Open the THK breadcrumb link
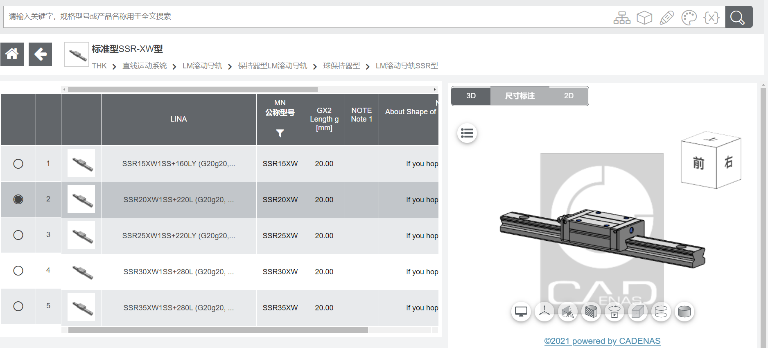 tap(99, 66)
